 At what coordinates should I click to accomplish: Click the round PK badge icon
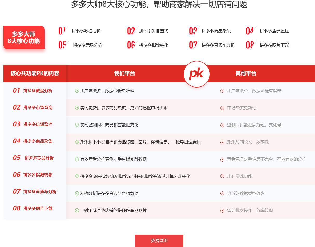click(x=196, y=74)
